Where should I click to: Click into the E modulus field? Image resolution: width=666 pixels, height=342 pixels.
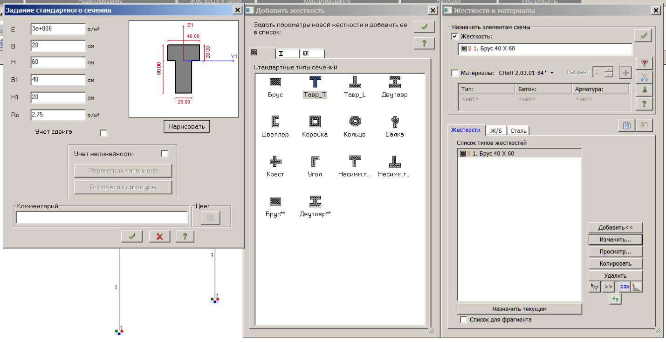[58, 29]
